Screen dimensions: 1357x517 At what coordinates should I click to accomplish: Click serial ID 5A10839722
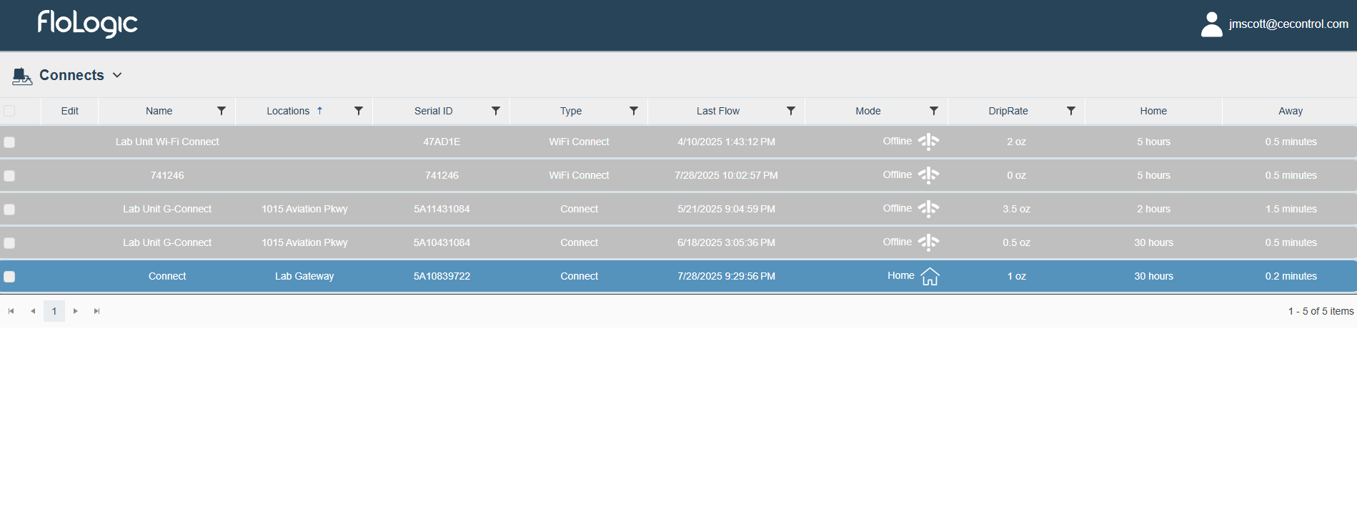coord(442,276)
